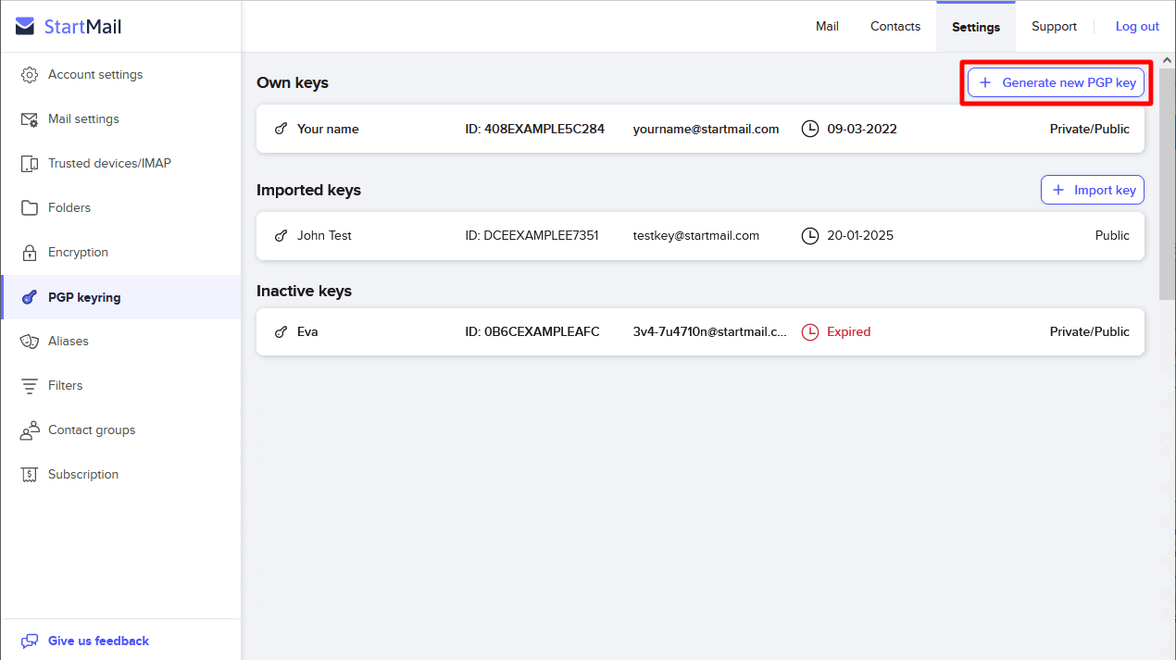
Task: Click the StartMail wordmark text
Action: point(83,27)
